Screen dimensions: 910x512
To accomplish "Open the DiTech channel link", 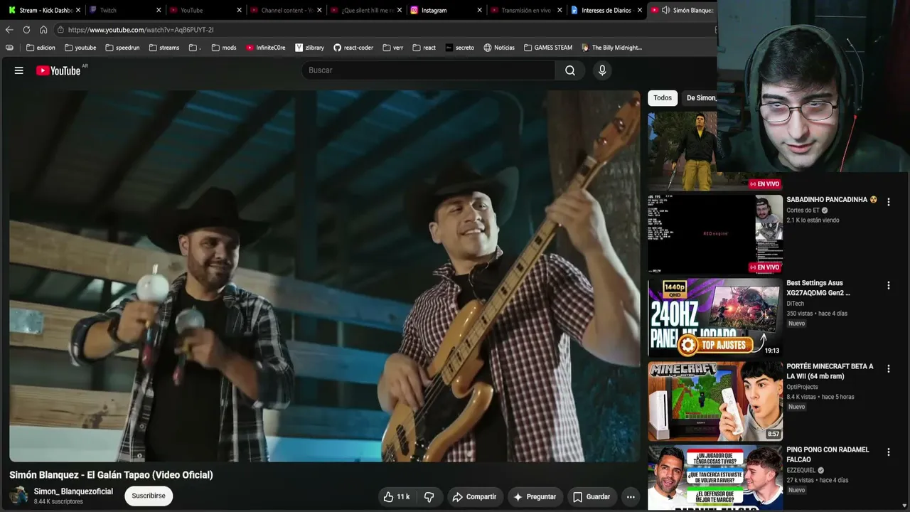I will (x=796, y=304).
